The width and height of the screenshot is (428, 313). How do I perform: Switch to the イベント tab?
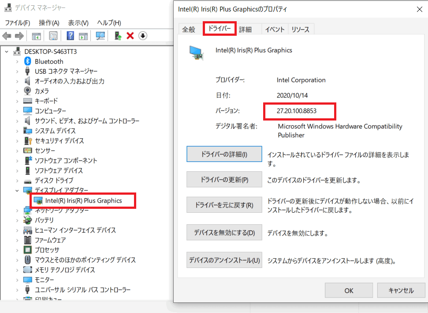click(274, 30)
